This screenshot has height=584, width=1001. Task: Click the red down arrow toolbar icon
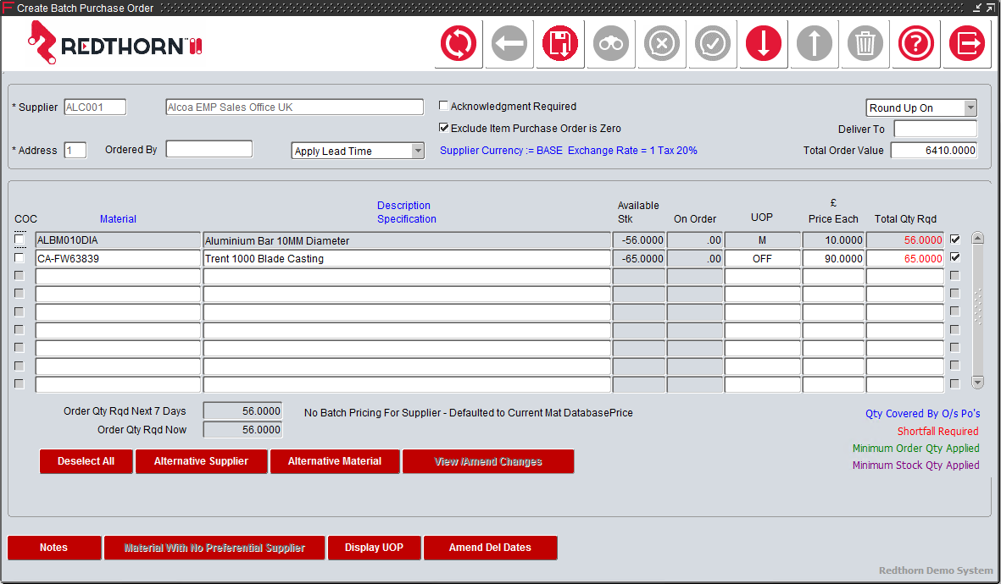[x=763, y=43]
